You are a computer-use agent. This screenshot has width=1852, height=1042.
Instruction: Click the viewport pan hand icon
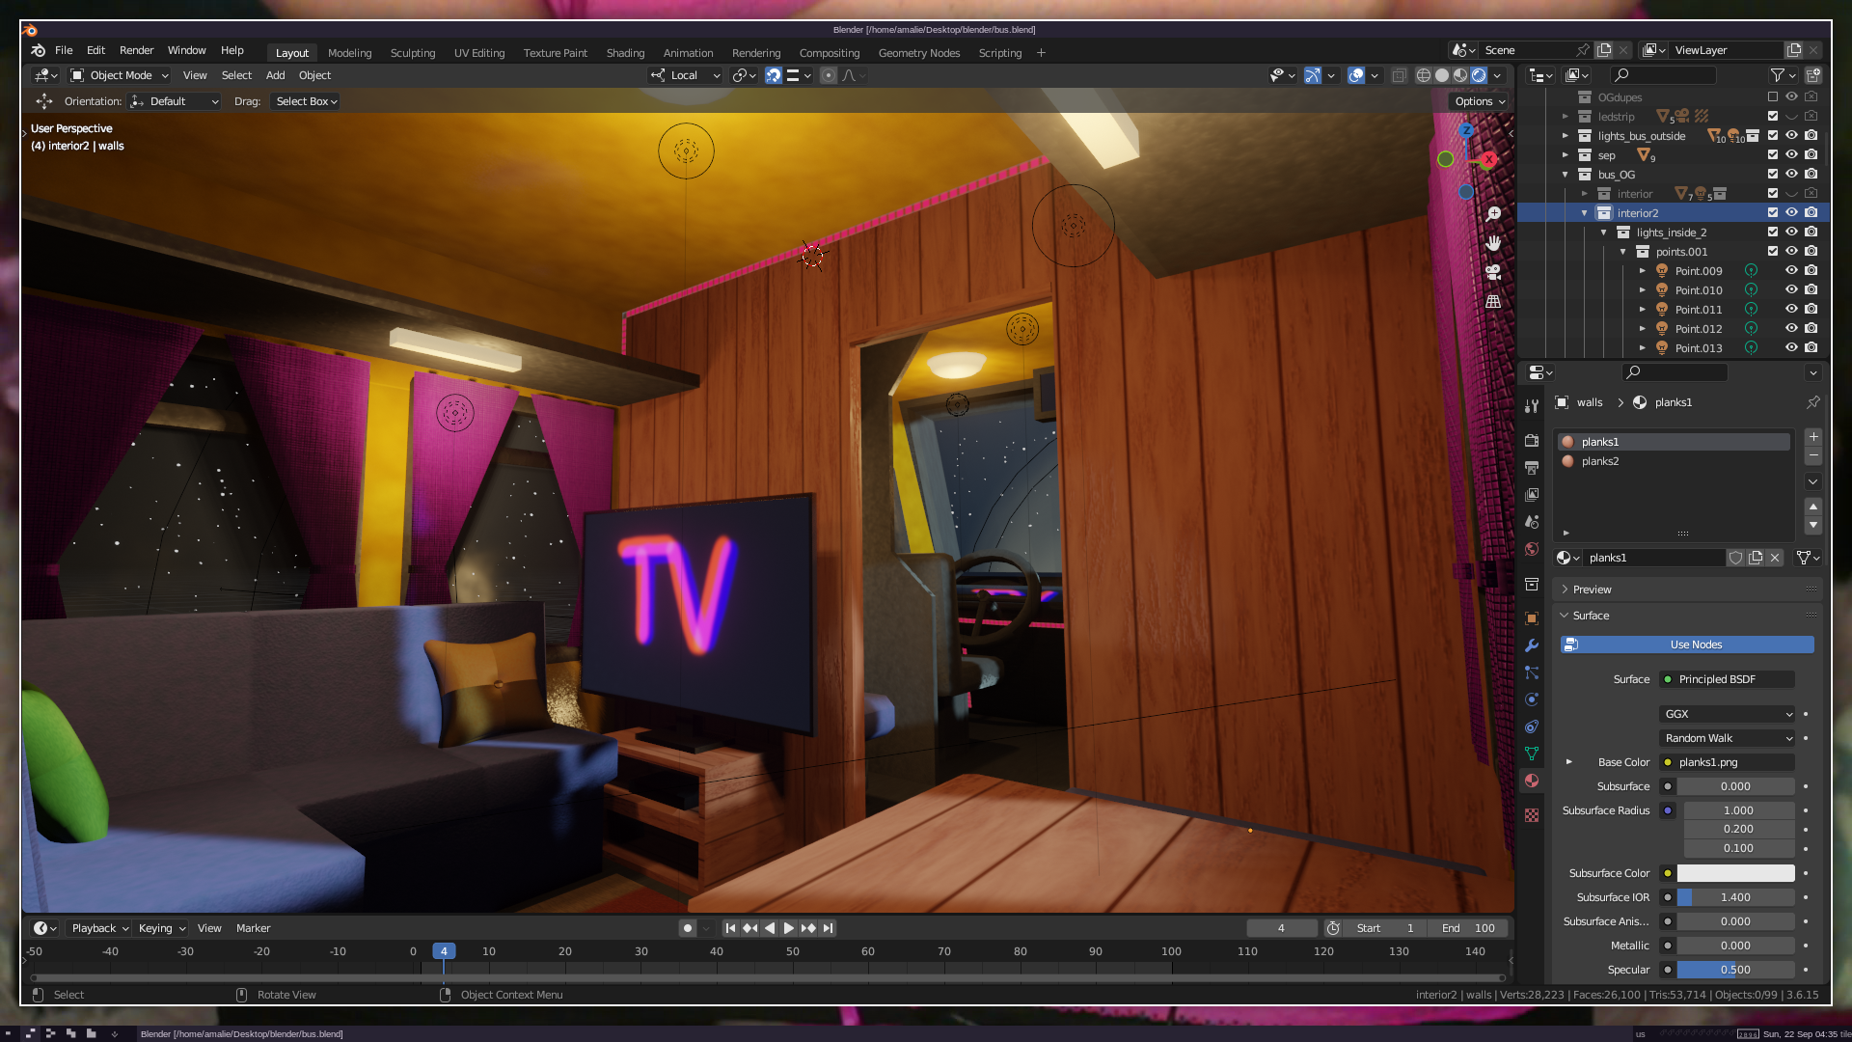tap(1493, 243)
